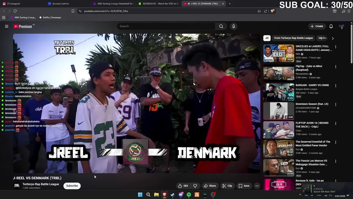Screen dimensions: 353x199
Task: Open options for Downtown Season video
Action: tap(336, 104)
